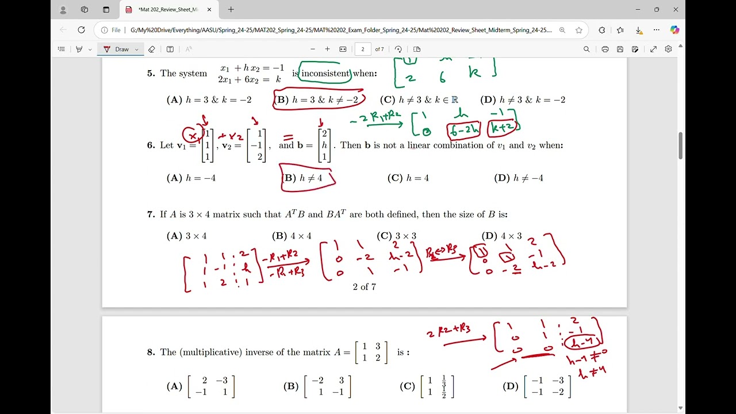
Task: Select the Erase tool
Action: click(152, 49)
